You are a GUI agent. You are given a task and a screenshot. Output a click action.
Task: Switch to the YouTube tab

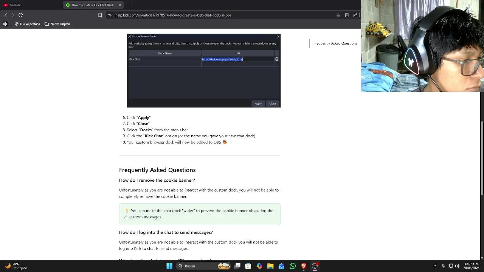pyautogui.click(x=30, y=5)
